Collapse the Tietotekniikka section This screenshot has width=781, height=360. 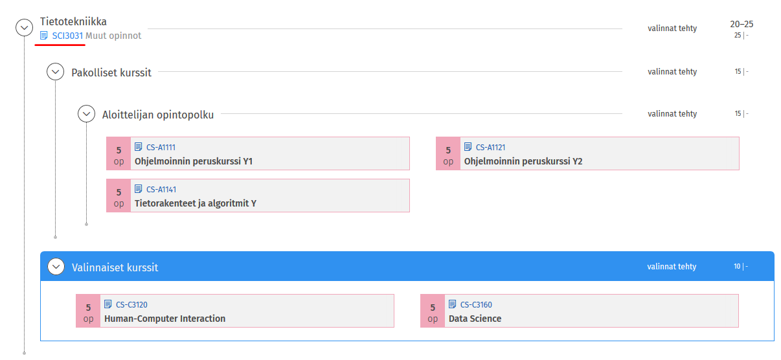coord(24,27)
